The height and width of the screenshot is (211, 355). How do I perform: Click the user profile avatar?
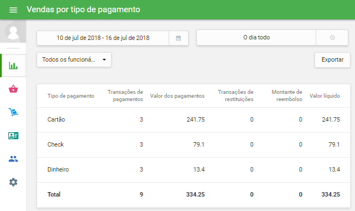click(x=13, y=31)
